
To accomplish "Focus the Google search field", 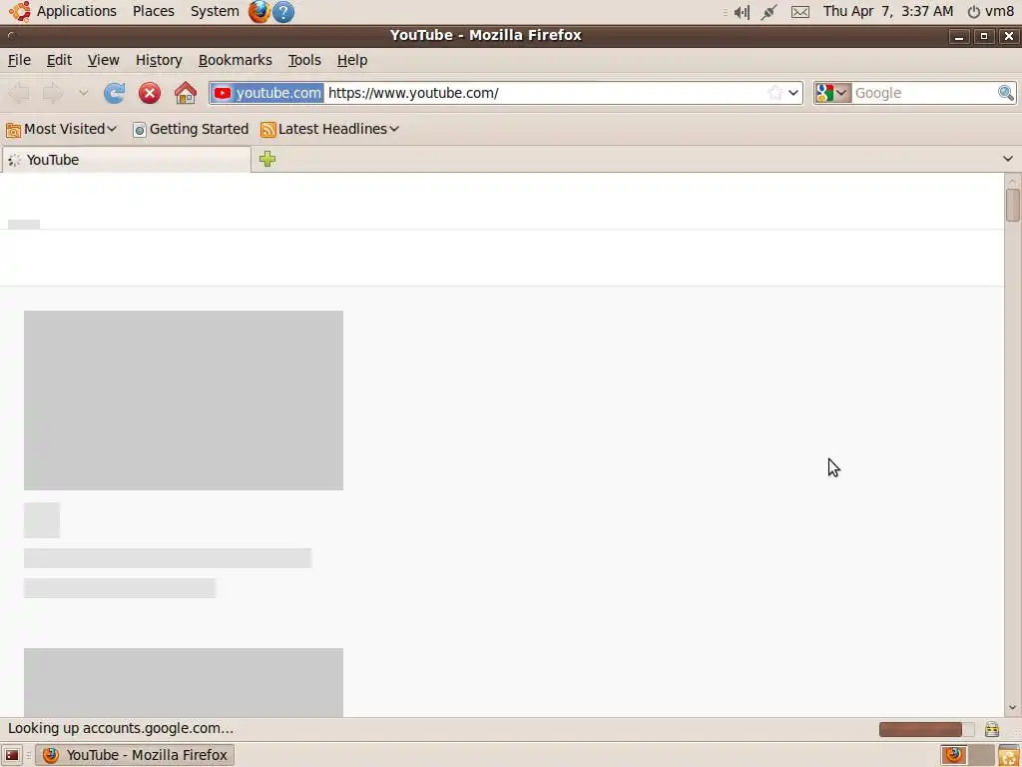I will [924, 93].
